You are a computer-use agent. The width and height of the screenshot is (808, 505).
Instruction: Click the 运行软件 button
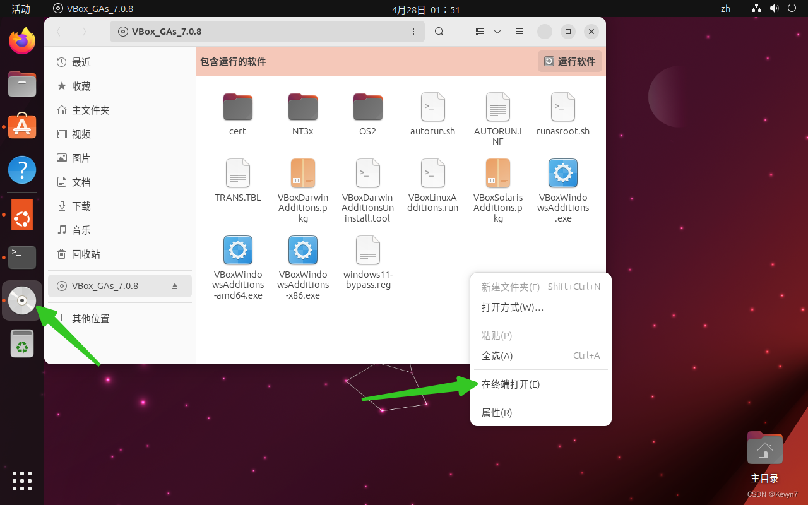570,61
